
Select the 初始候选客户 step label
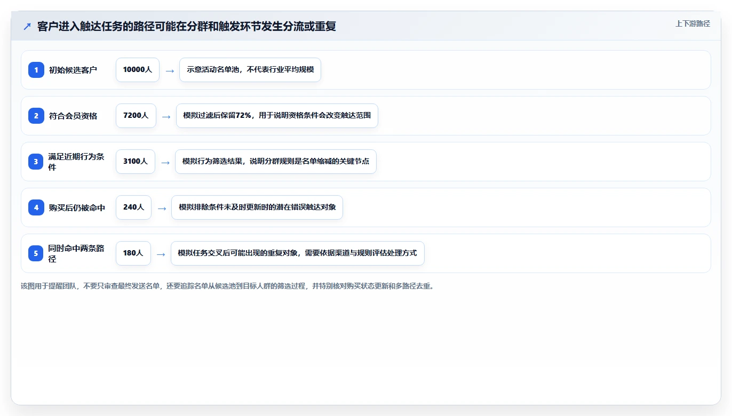click(73, 70)
